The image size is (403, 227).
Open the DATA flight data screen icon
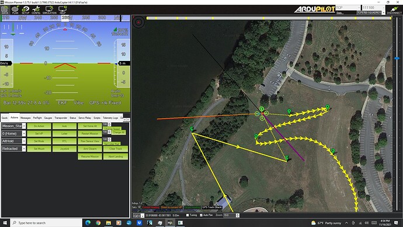tap(5, 10)
